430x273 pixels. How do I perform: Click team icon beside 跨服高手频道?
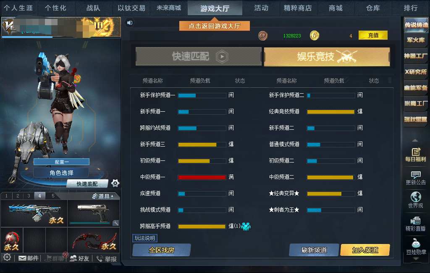246,226
